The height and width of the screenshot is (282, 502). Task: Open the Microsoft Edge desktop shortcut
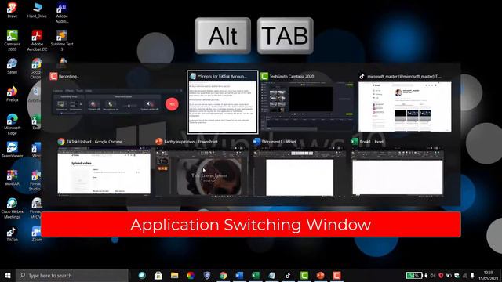click(x=13, y=125)
